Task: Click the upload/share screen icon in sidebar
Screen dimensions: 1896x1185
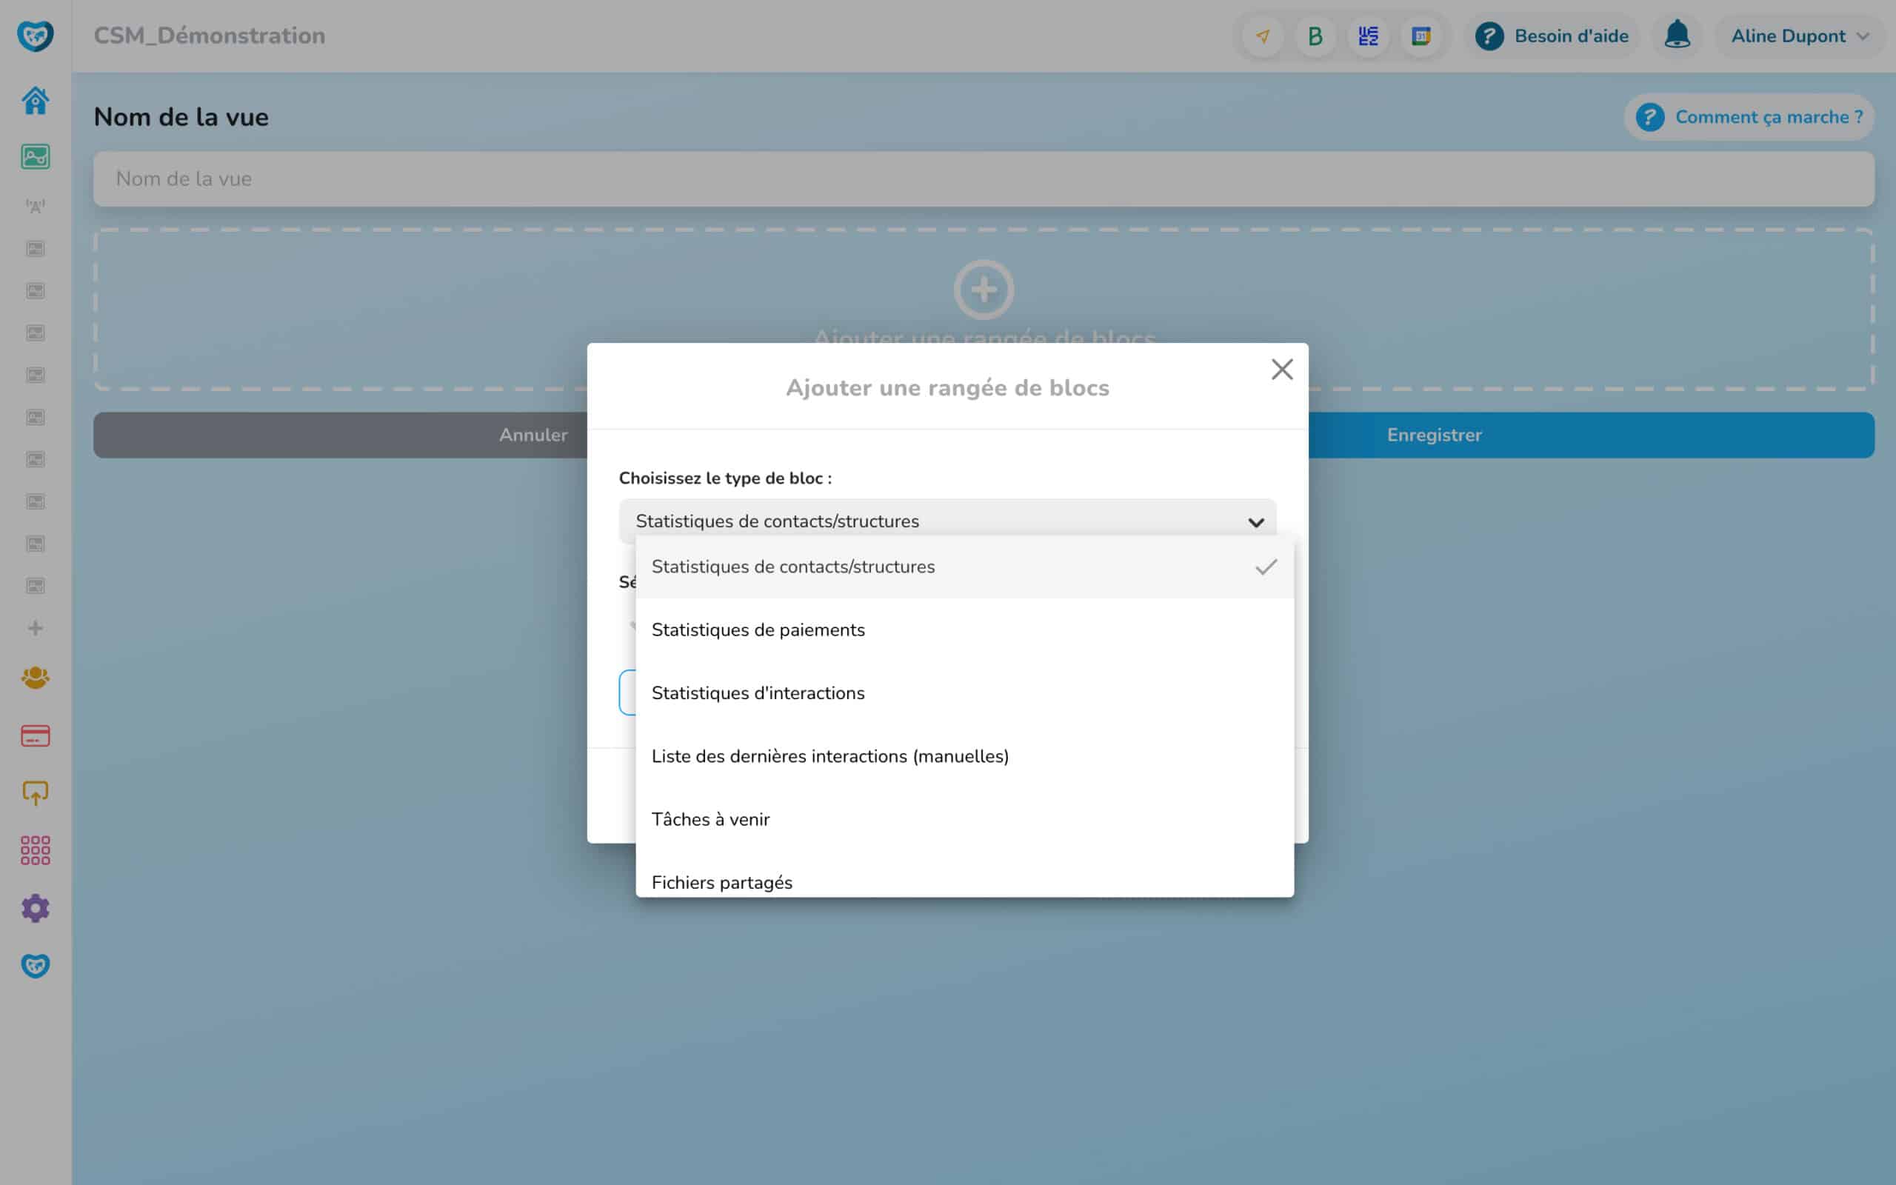Action: point(36,793)
